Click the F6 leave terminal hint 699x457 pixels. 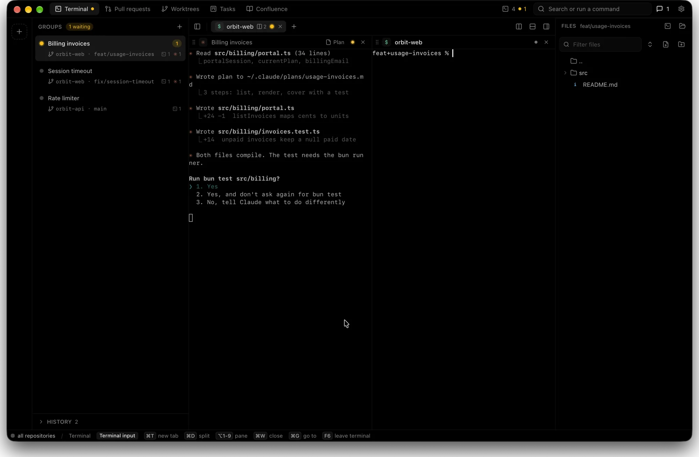[x=346, y=436]
